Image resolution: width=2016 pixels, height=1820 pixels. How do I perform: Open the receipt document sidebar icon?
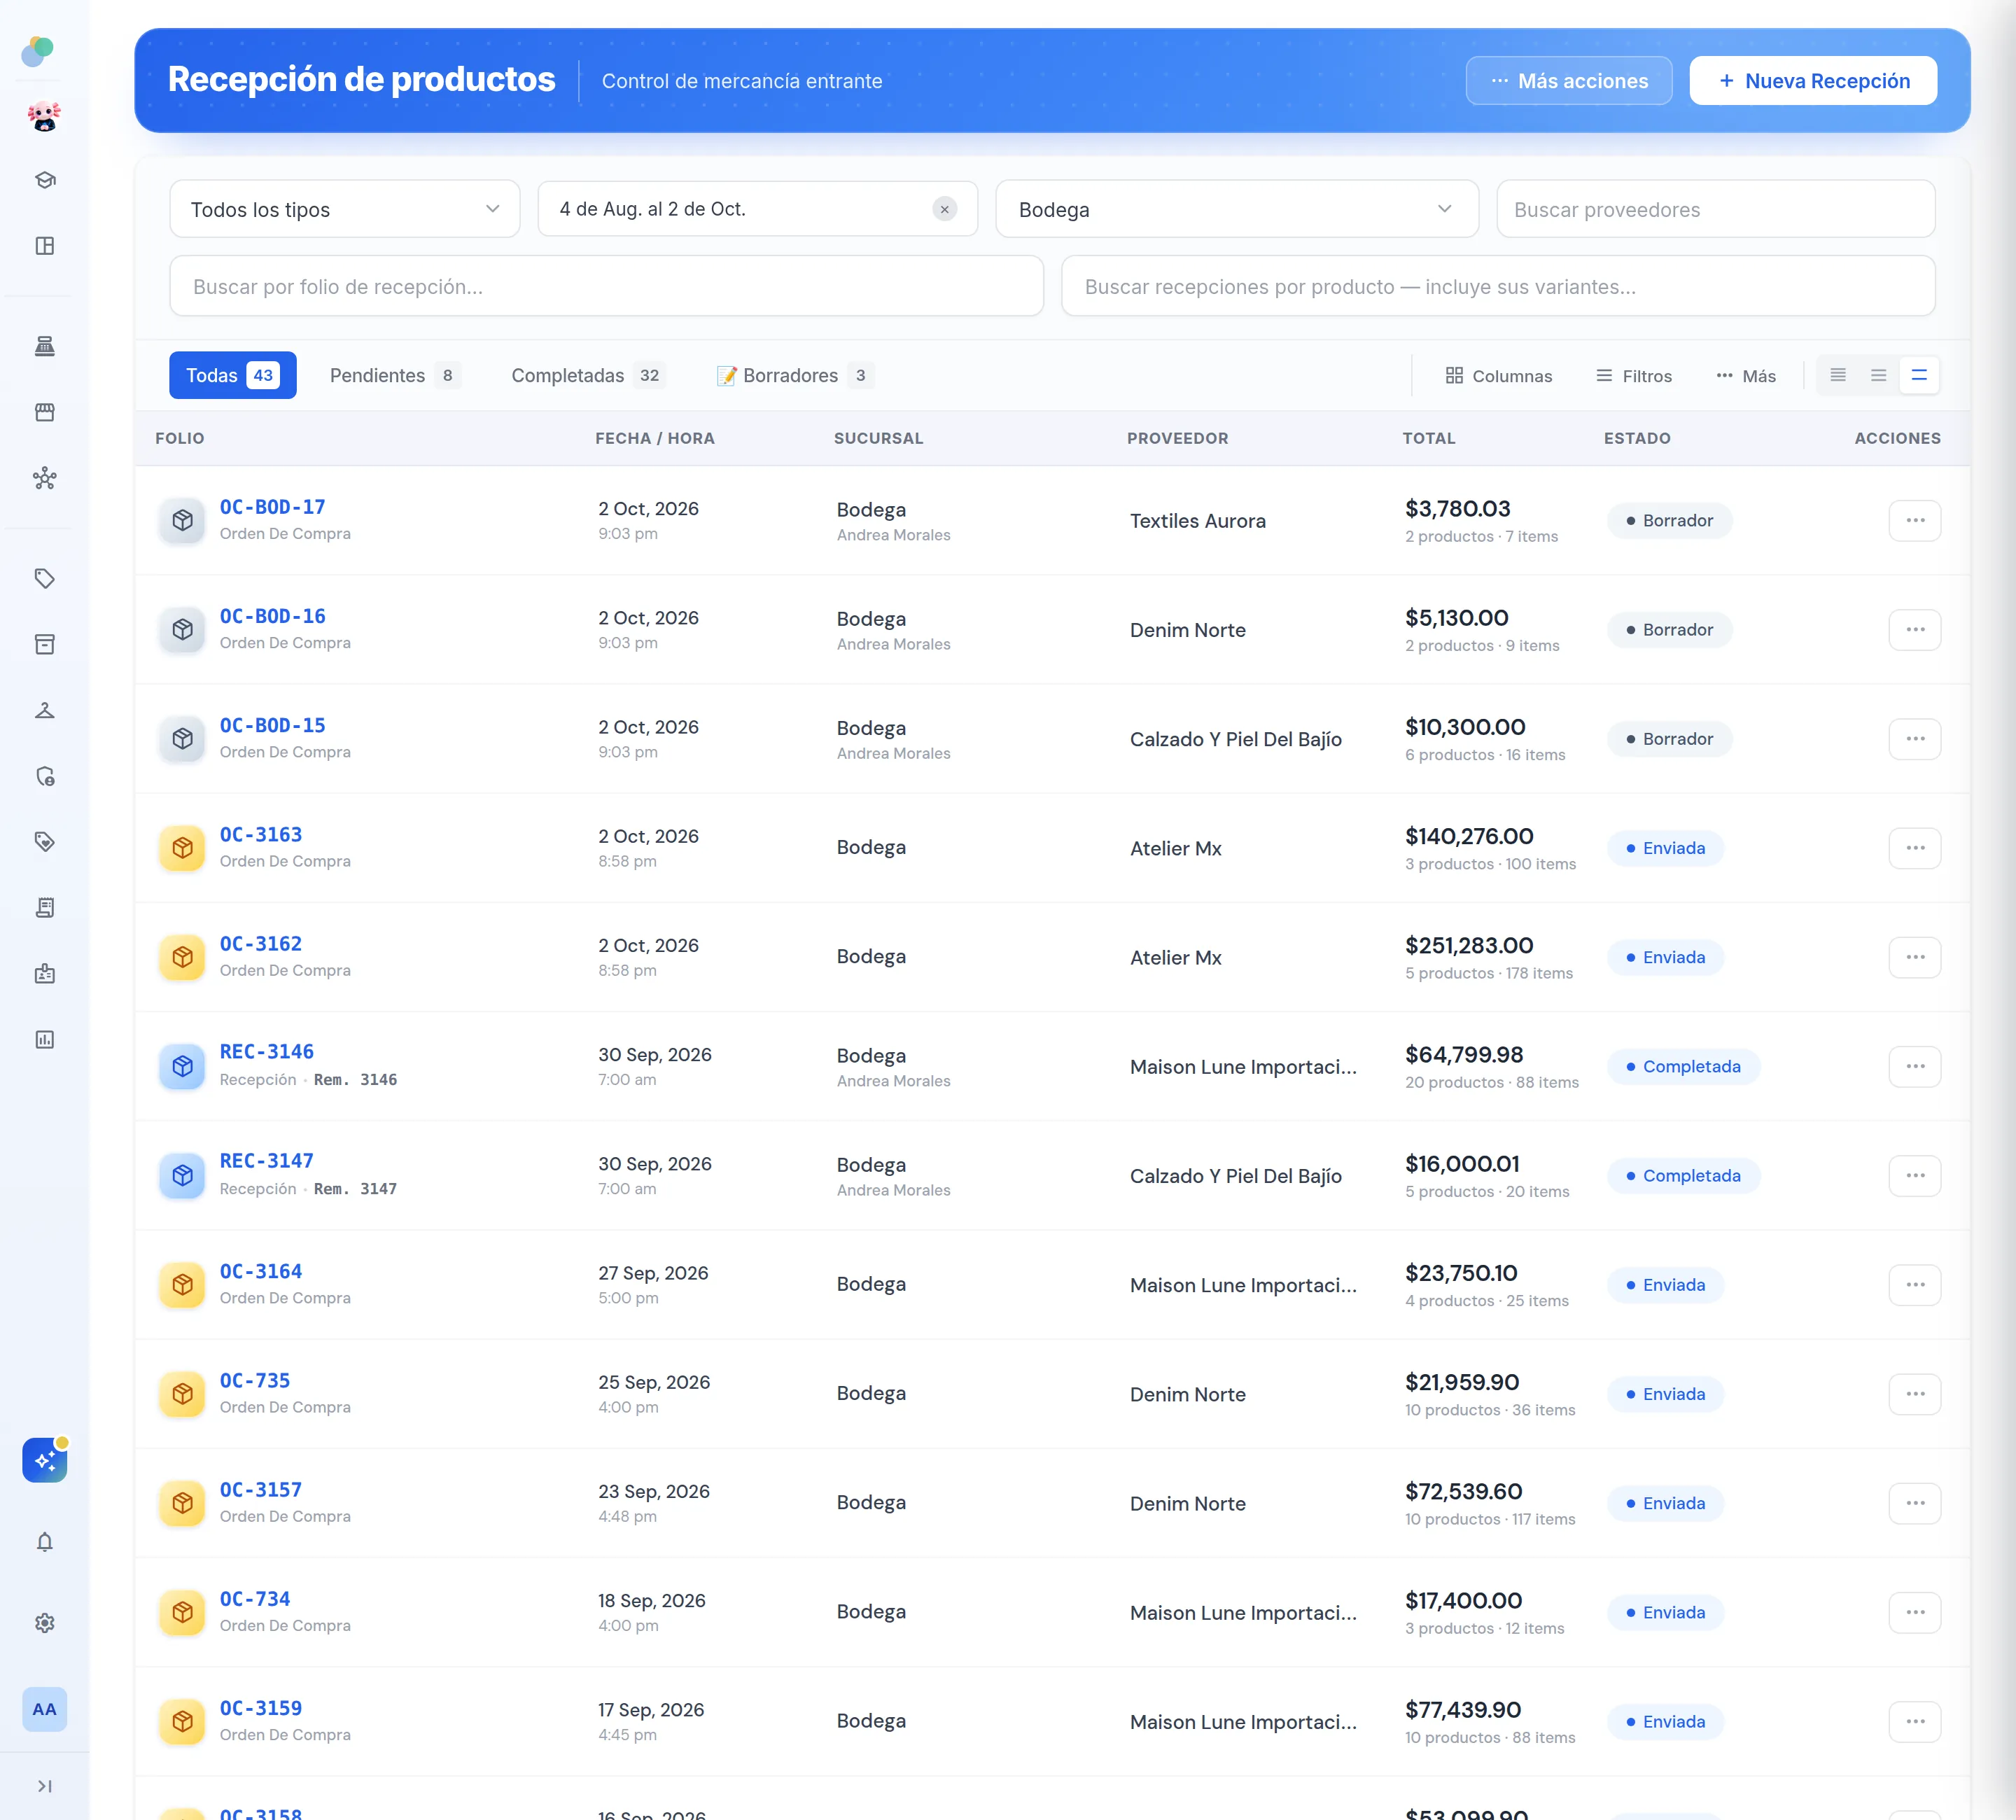pyautogui.click(x=45, y=908)
